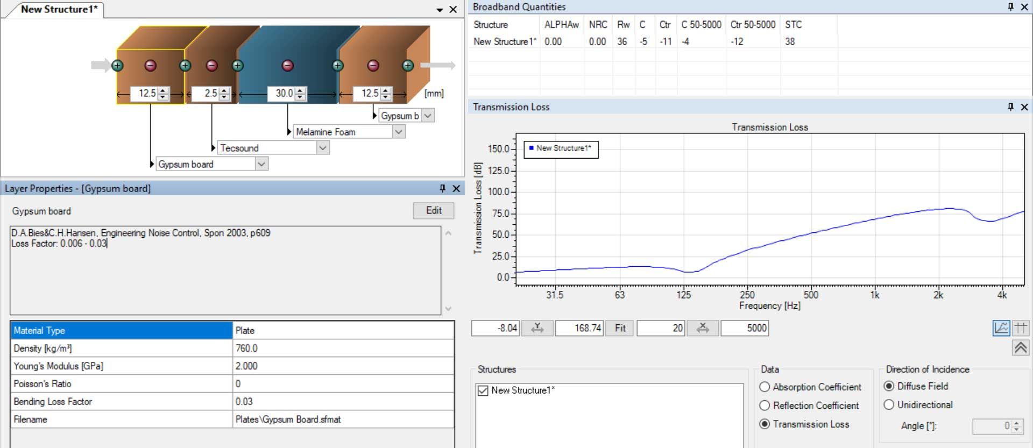Image resolution: width=1033 pixels, height=448 pixels.
Task: Collapse chart options with double-chevron icon
Action: coord(1021,347)
